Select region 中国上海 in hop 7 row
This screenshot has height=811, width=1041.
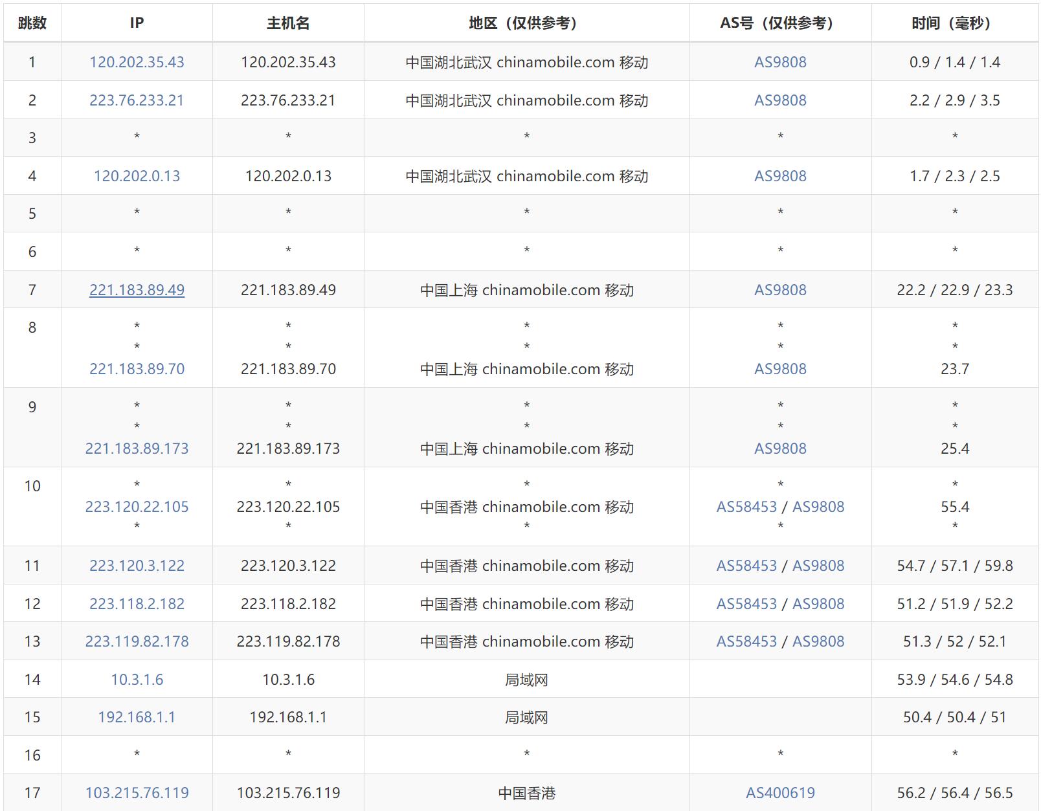(449, 290)
